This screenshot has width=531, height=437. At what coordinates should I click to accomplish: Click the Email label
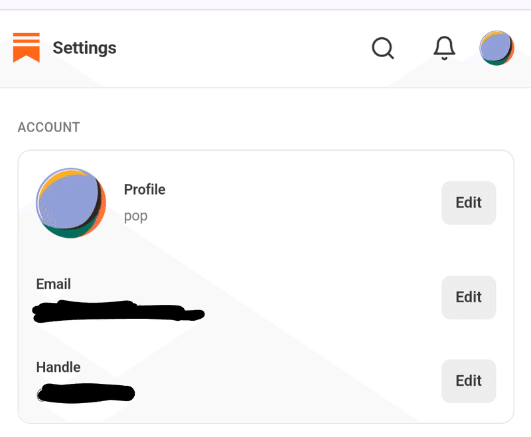coord(54,284)
